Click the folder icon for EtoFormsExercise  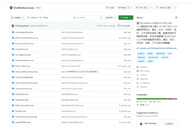13,66
